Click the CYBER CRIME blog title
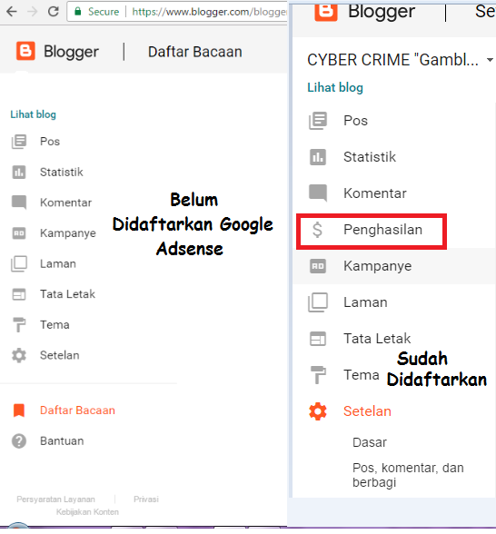 [x=392, y=60]
